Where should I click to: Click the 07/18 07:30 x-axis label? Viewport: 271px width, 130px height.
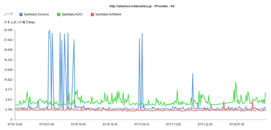(x=237, y=124)
